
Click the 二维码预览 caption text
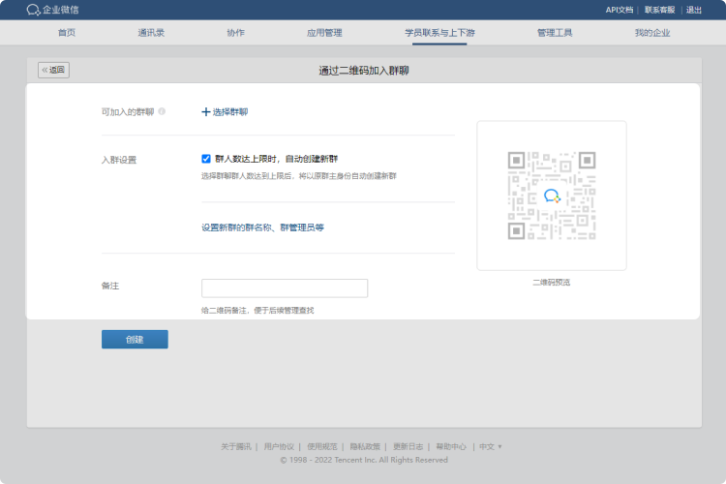pos(552,282)
